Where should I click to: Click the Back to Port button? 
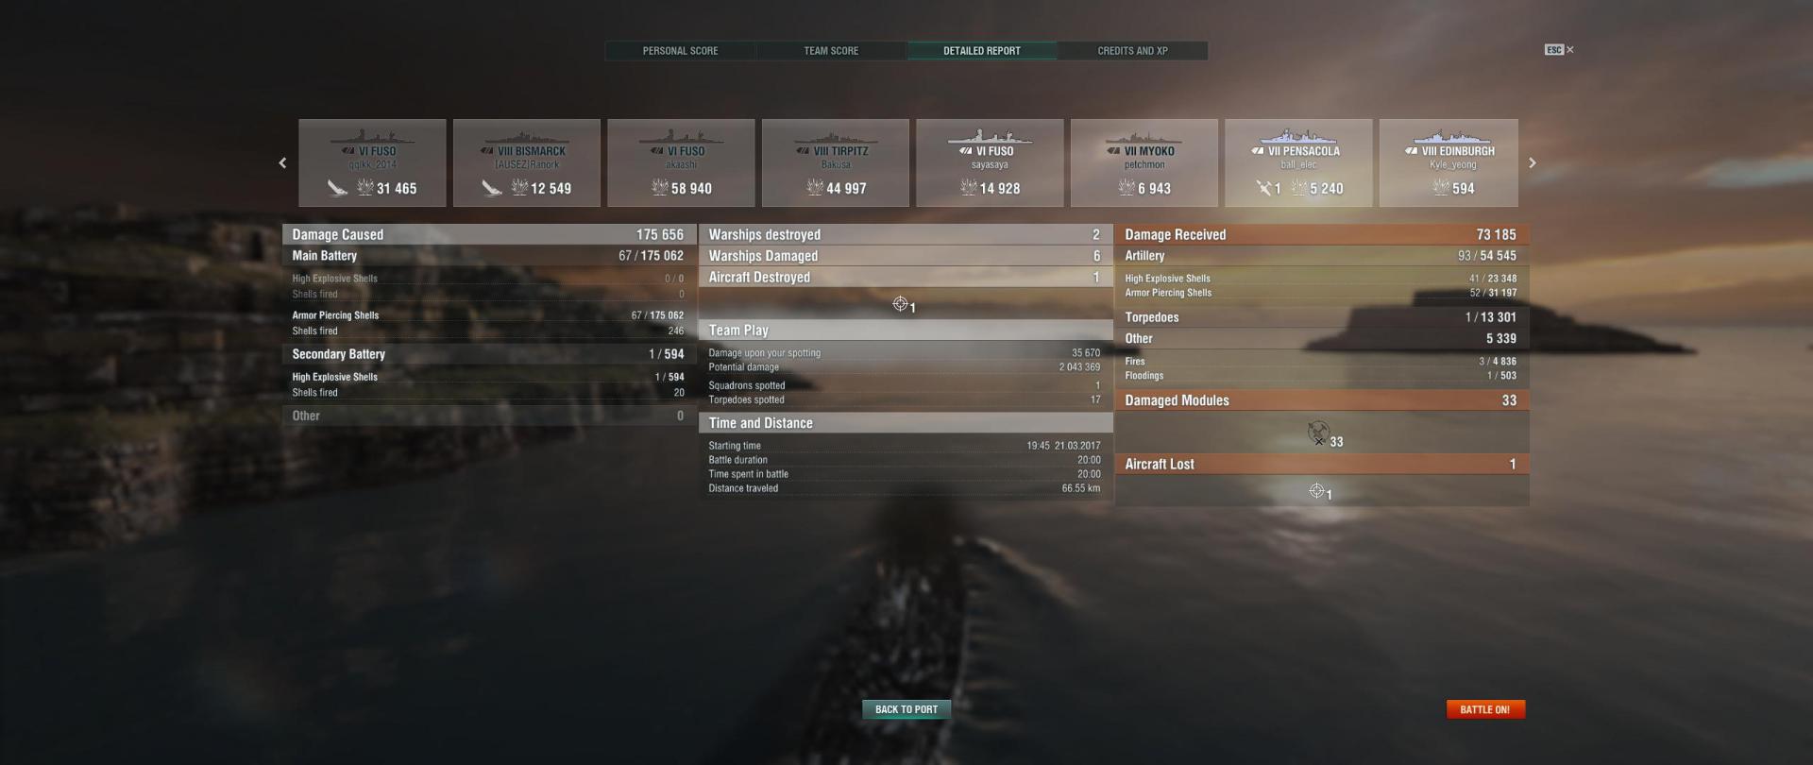(x=906, y=709)
